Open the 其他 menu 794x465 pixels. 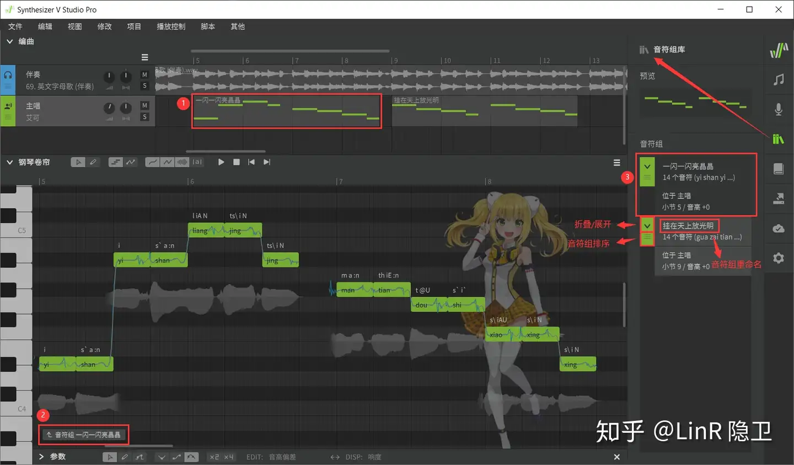(238, 26)
